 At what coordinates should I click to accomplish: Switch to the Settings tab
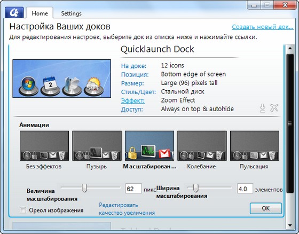(x=71, y=13)
